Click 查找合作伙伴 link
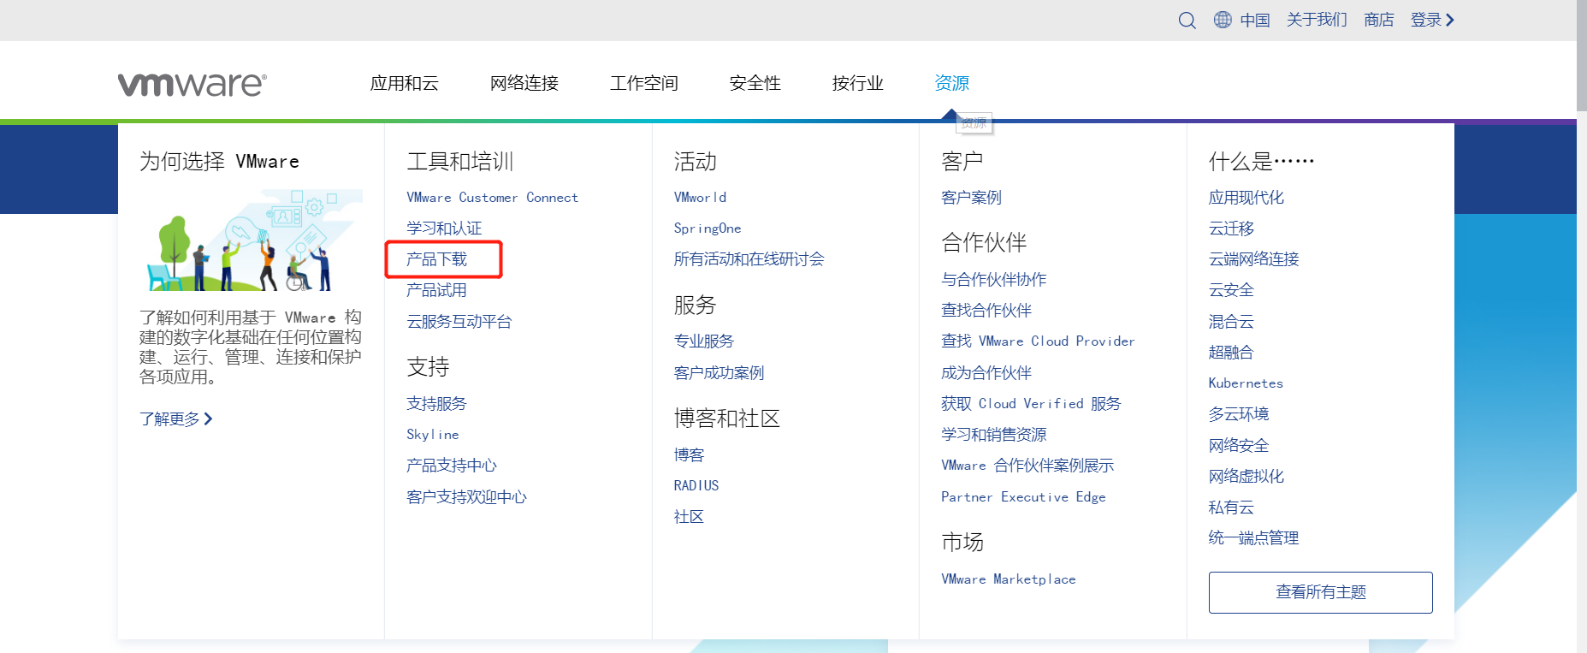The width and height of the screenshot is (1587, 653). tap(986, 311)
